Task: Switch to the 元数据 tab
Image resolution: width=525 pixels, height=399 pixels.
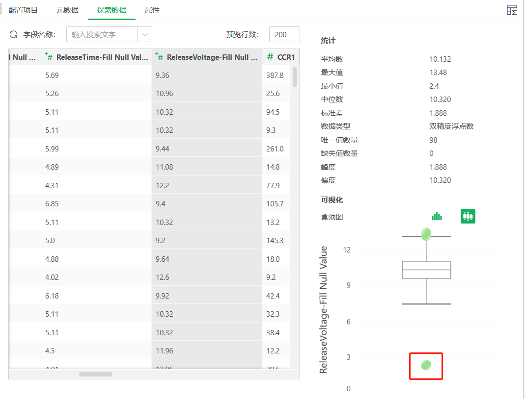Action: (67, 9)
